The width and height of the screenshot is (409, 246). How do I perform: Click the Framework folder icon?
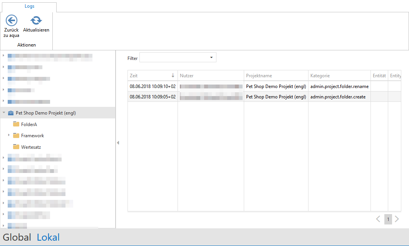pyautogui.click(x=16, y=136)
